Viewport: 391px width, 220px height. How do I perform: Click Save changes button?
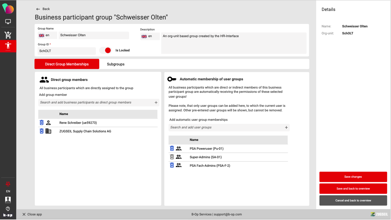353,177
